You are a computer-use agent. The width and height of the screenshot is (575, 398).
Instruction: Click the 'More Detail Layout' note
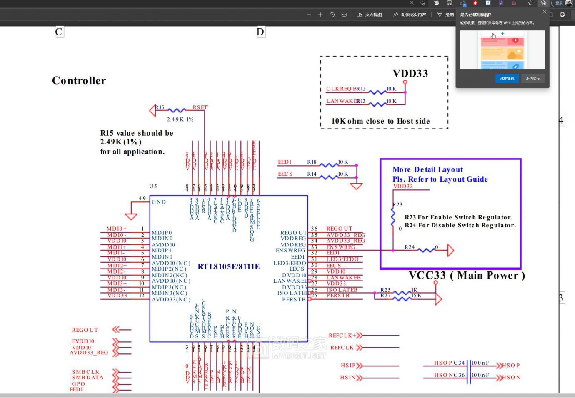pyautogui.click(x=427, y=169)
